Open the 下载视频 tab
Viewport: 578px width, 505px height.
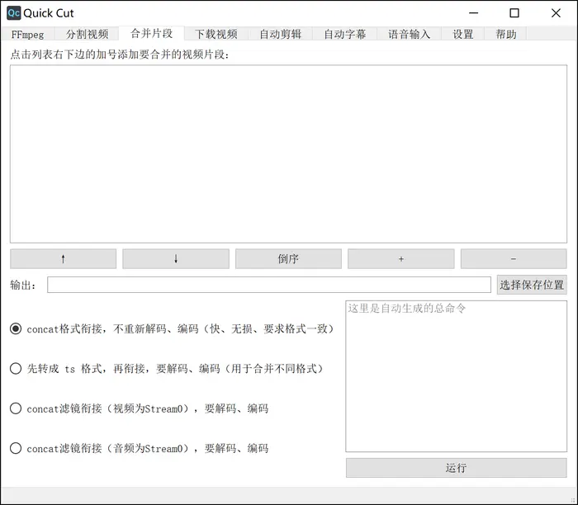pos(216,35)
